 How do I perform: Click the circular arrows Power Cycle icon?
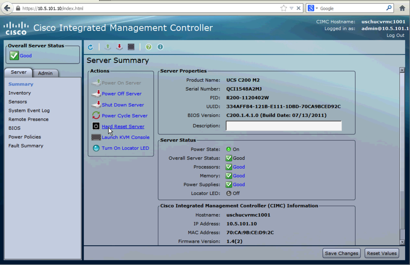96,115
